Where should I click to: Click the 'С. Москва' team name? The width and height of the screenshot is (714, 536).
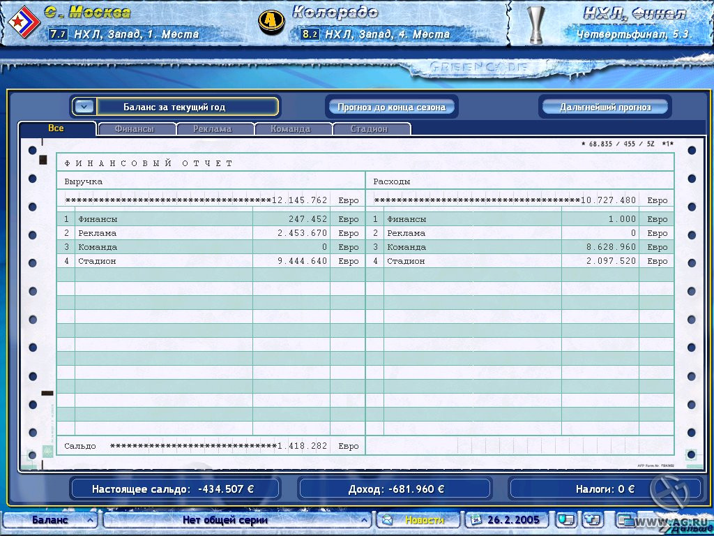click(x=87, y=13)
